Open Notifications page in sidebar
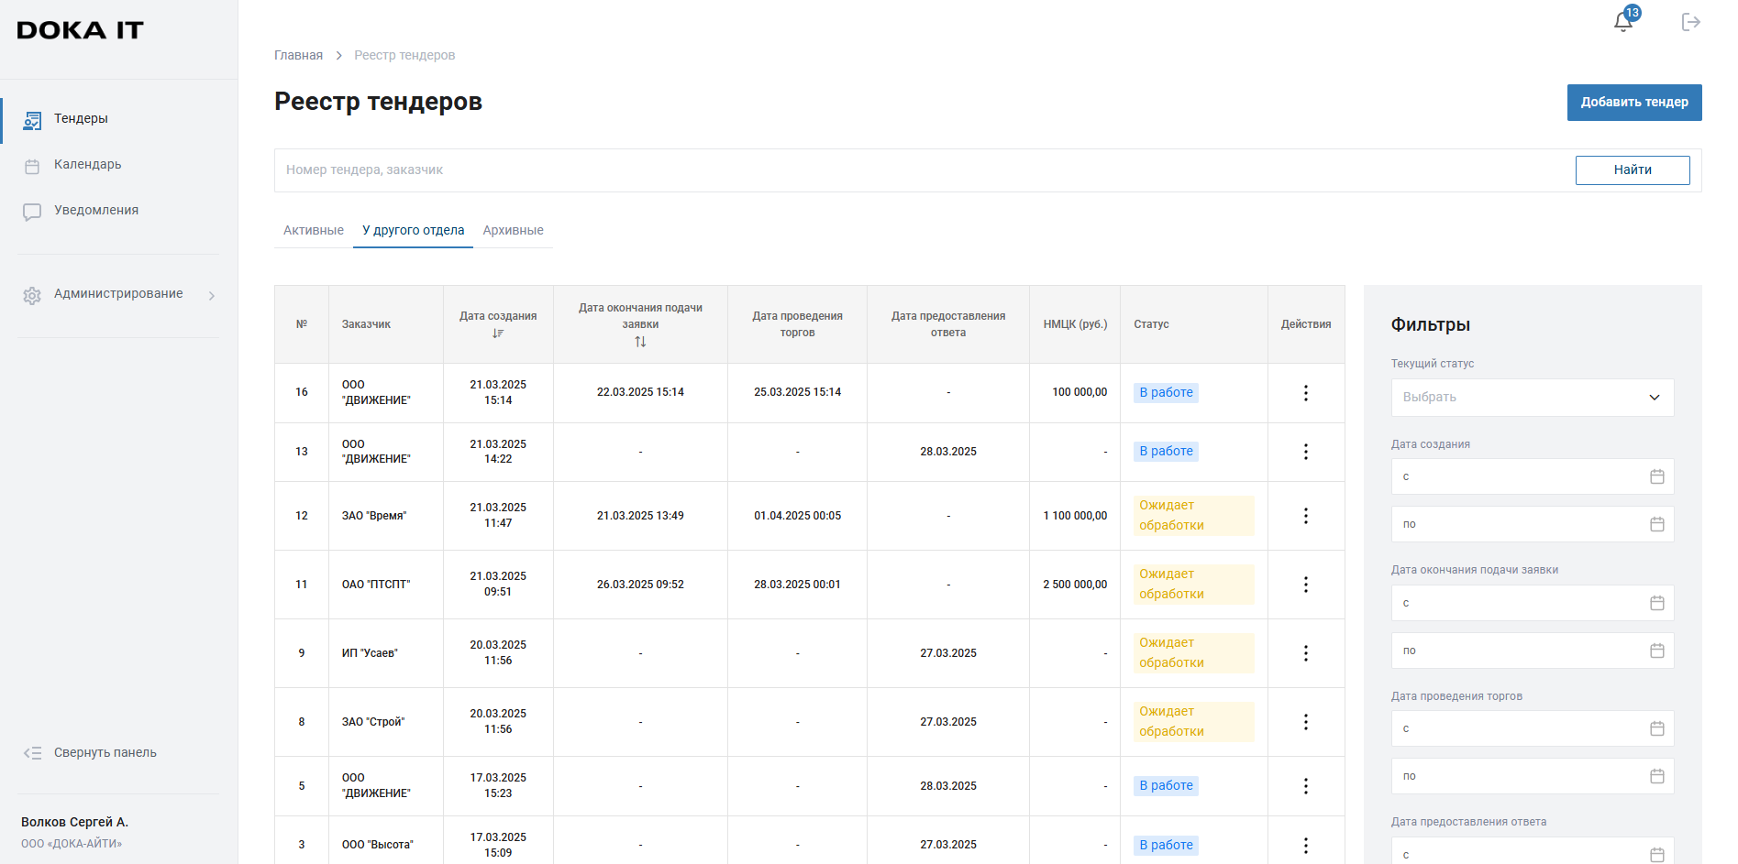Viewport: 1738px width, 864px height. click(95, 211)
